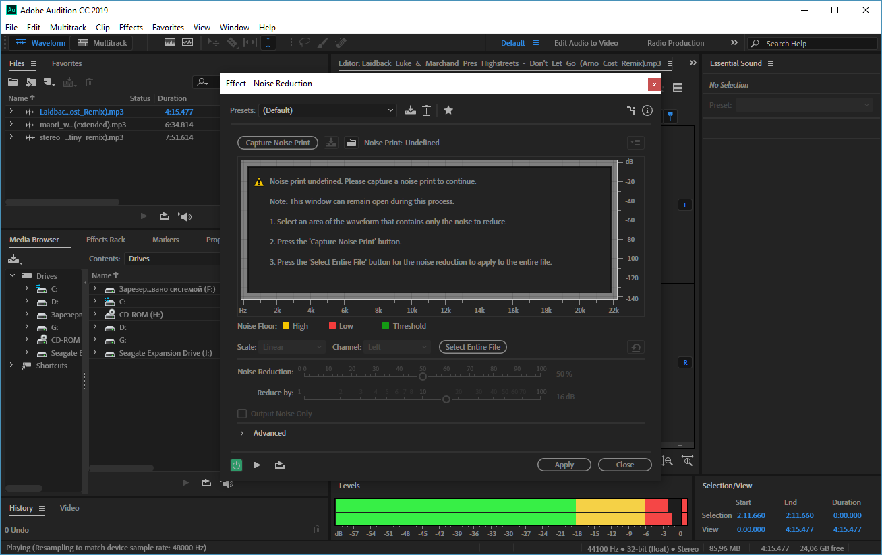Click the High noise floor yellow swatch
882x555 pixels.
(x=286, y=326)
